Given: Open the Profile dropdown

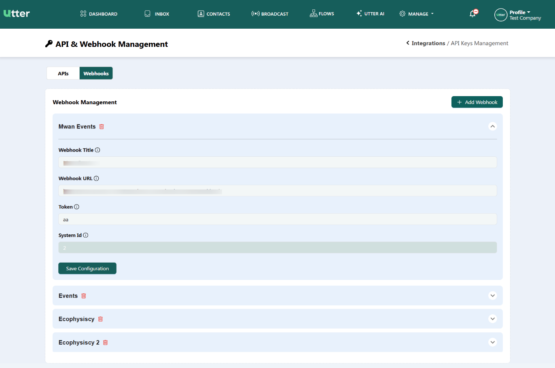Looking at the screenshot, I should tap(525, 15).
